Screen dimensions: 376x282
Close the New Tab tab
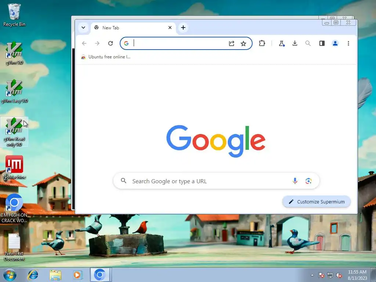pyautogui.click(x=170, y=28)
